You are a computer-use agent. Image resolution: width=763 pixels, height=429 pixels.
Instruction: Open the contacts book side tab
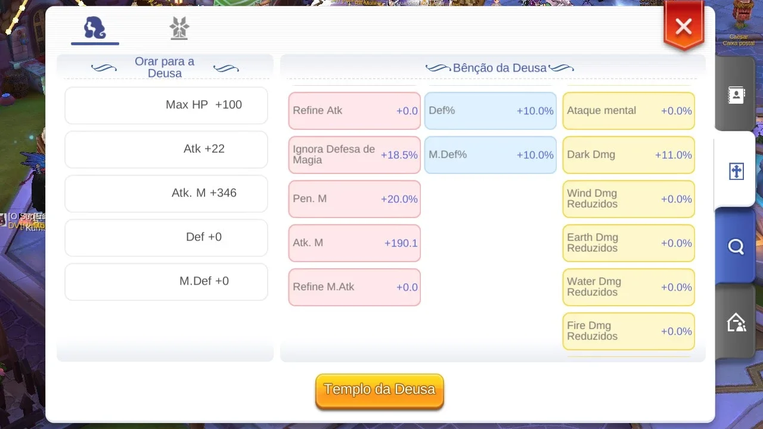coord(736,95)
